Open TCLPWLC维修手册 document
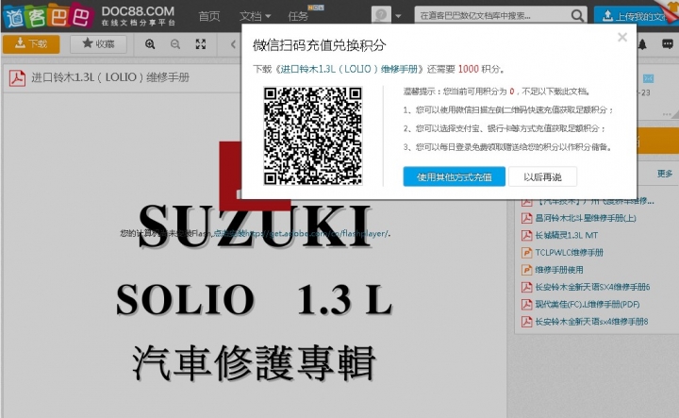The height and width of the screenshot is (418, 679). (569, 253)
